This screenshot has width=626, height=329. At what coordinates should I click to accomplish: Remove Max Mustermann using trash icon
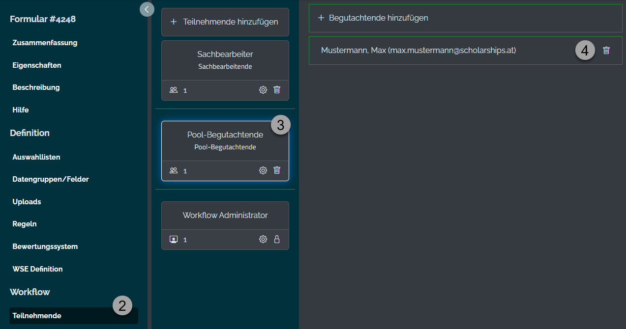606,50
